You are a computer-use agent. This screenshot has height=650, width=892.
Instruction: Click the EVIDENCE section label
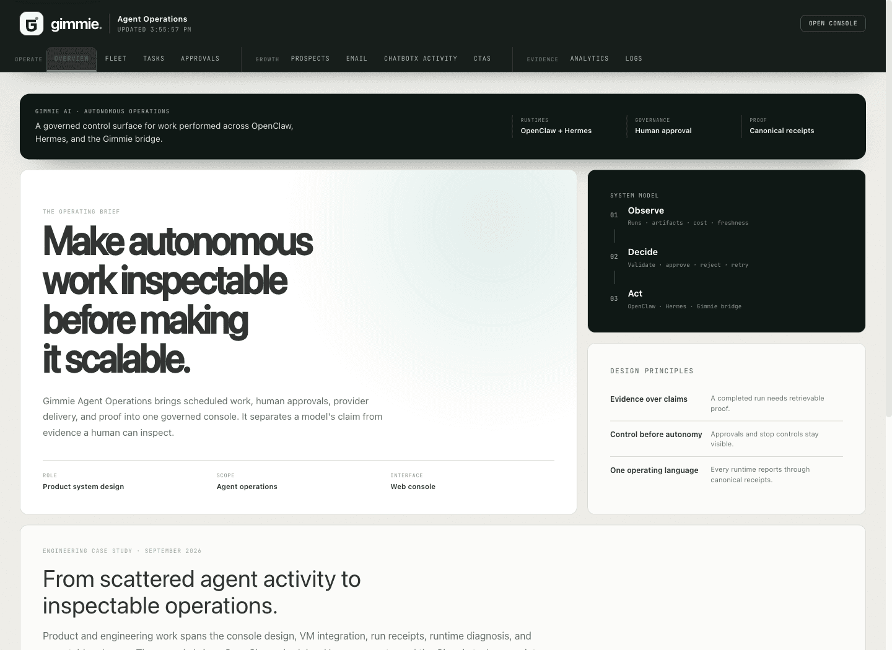543,59
